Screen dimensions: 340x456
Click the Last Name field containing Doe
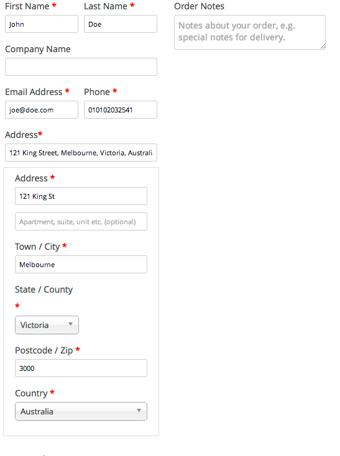point(121,24)
